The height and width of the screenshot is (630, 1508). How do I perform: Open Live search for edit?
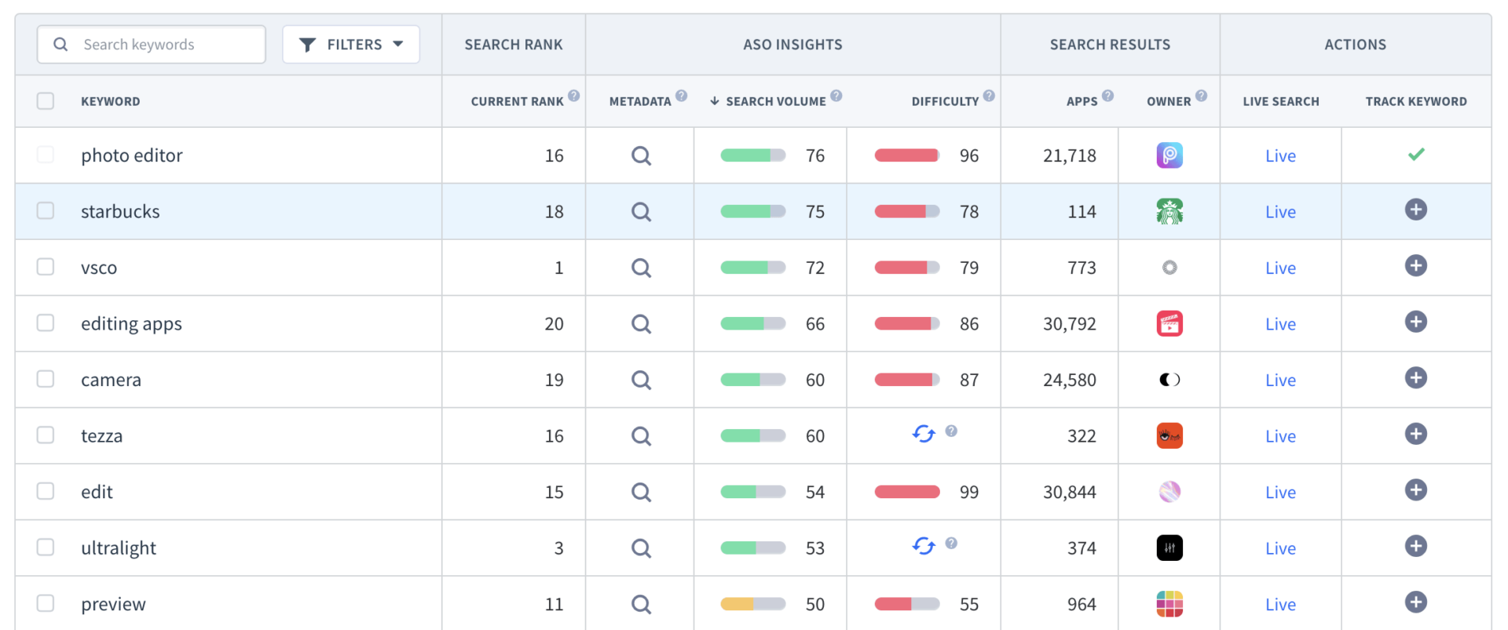coord(1280,493)
